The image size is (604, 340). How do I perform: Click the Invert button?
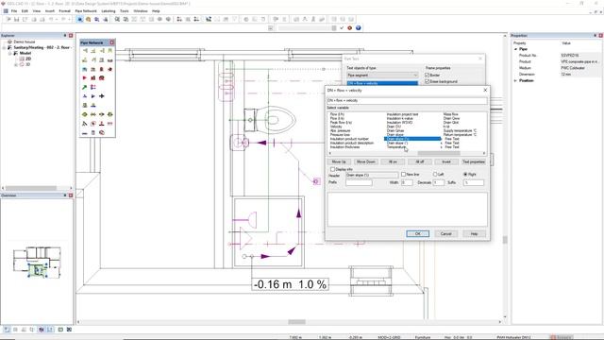coord(446,161)
